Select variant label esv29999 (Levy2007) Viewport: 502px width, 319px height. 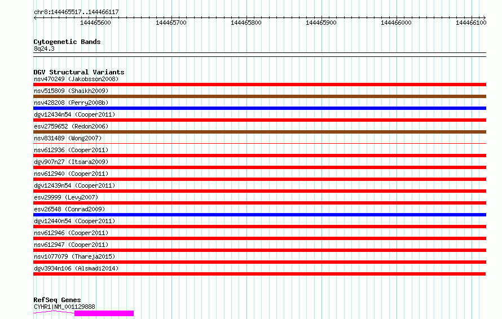[66, 197]
